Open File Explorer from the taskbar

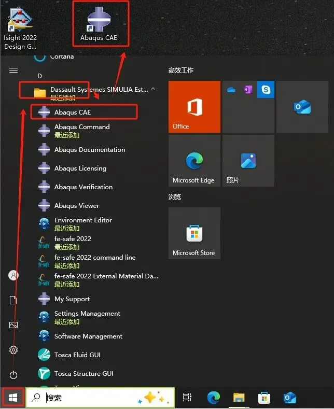(239, 398)
